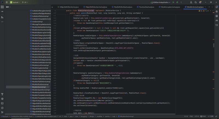Open the Notifications bell icon
The image size is (219, 119).
click(x=216, y=7)
